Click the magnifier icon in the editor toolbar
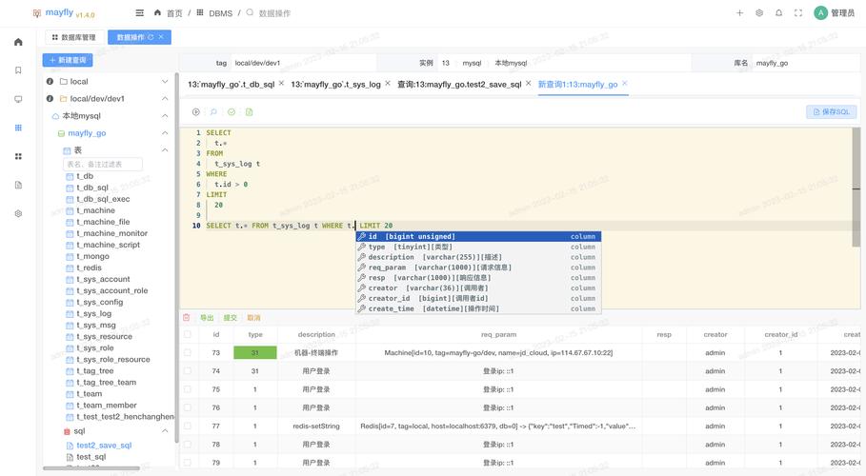The image size is (866, 476). point(213,112)
